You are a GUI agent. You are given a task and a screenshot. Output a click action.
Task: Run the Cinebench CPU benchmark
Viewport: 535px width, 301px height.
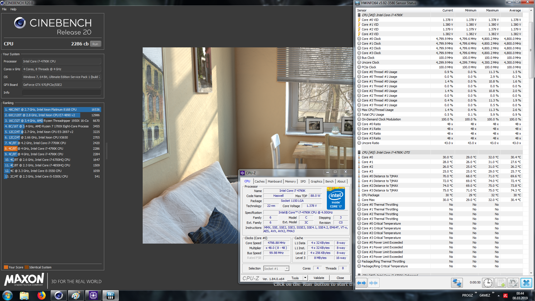coord(95,44)
